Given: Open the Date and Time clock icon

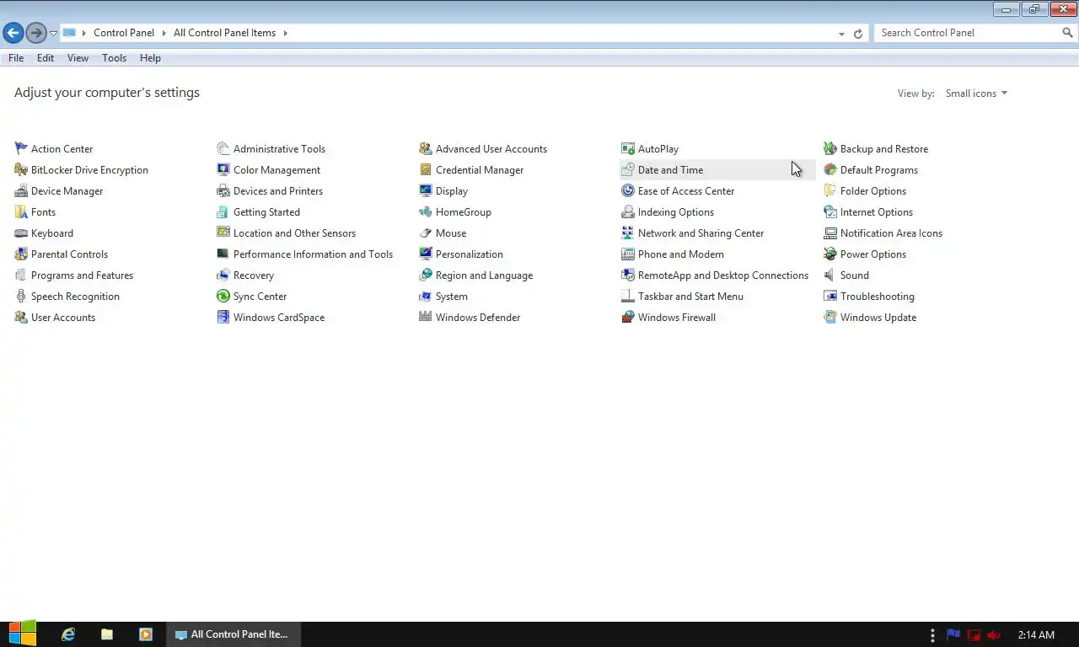Looking at the screenshot, I should click(x=628, y=170).
